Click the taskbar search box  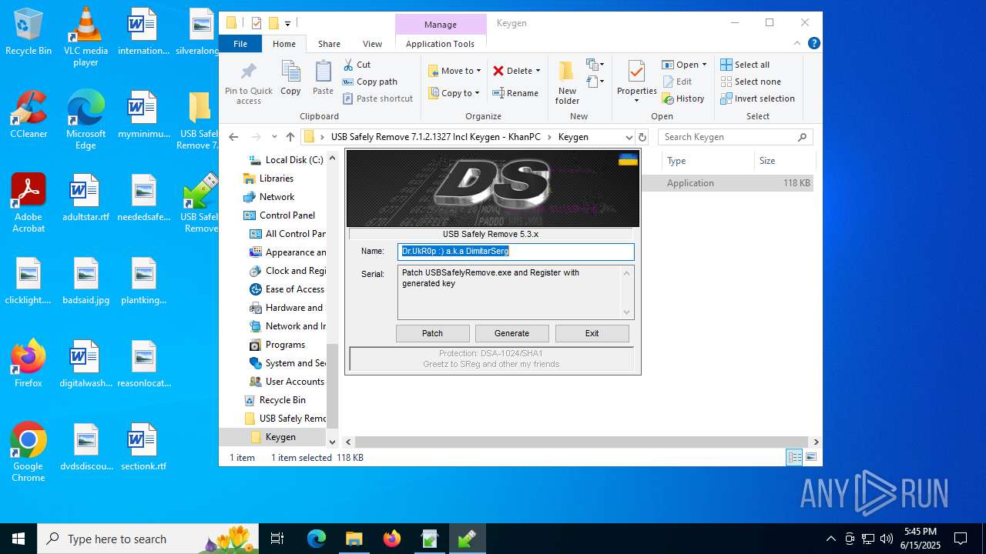pyautogui.click(x=148, y=539)
